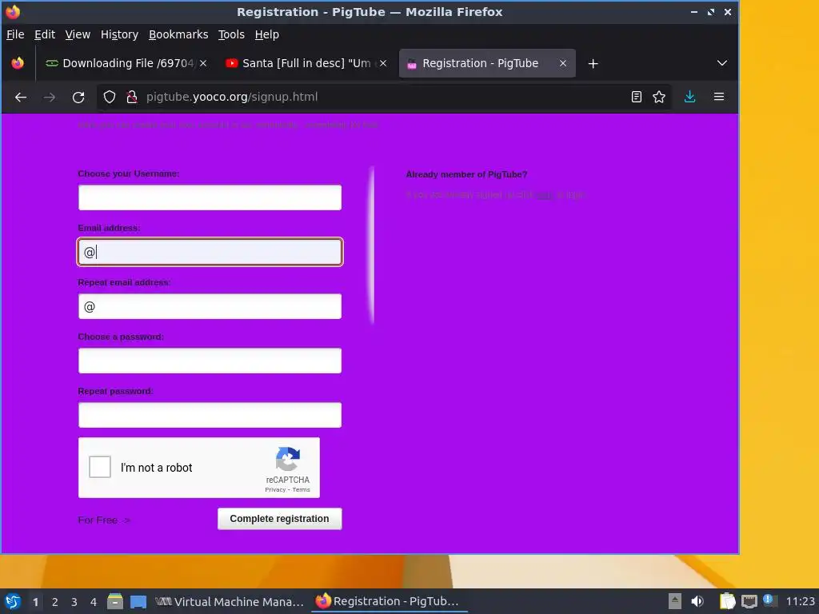This screenshot has width=819, height=614.
Task: Close the Registration - PigTube tab
Action: (563, 63)
